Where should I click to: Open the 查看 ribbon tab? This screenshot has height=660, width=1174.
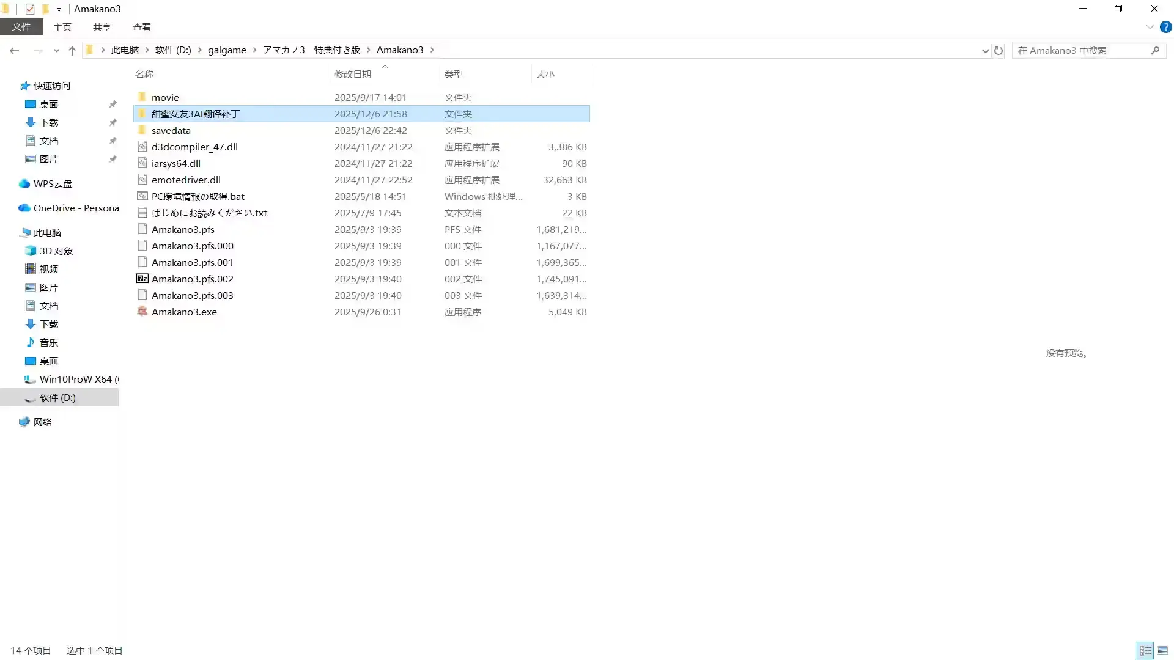click(142, 27)
